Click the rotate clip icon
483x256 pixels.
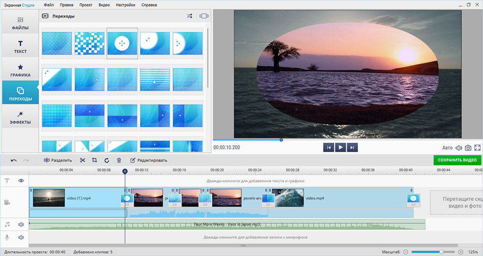coord(106,160)
